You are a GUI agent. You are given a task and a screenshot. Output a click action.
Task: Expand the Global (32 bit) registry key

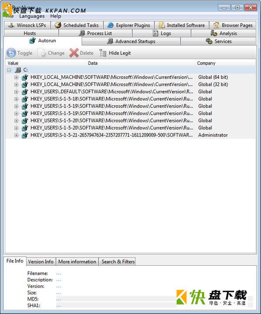(16, 84)
